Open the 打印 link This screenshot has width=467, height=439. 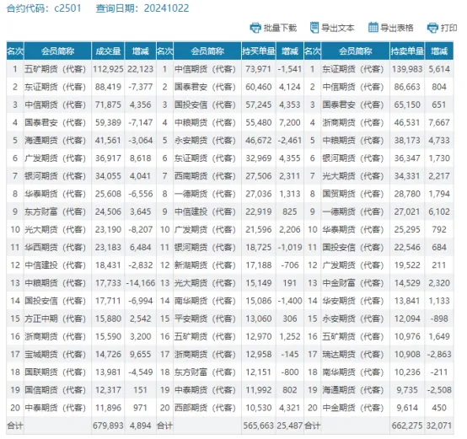click(x=448, y=28)
